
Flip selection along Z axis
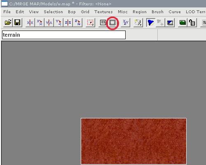click(x=68, y=22)
